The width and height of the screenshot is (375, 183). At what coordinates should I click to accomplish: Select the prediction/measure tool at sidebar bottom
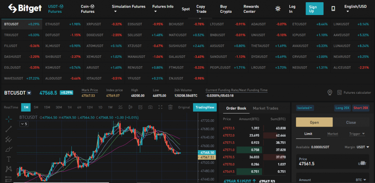(x=9, y=179)
